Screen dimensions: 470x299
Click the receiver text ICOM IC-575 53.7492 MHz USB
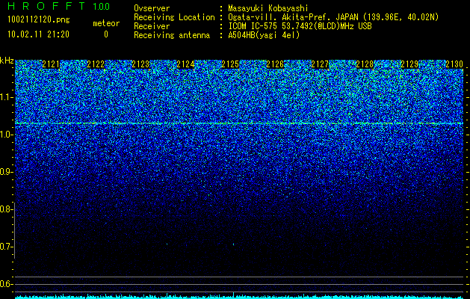coord(300,26)
